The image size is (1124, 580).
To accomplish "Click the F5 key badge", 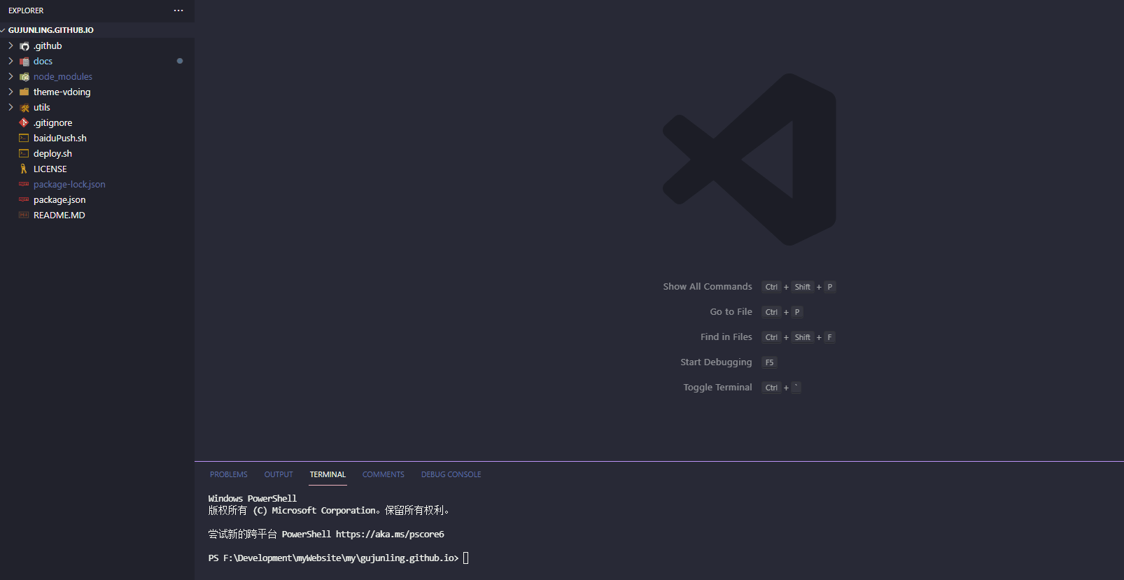I will point(769,362).
